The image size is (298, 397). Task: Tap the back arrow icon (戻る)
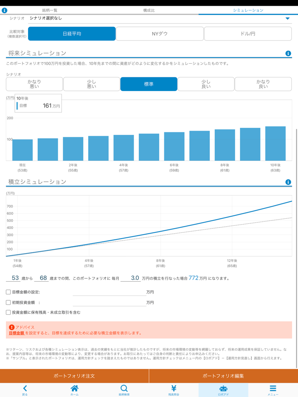(25, 388)
